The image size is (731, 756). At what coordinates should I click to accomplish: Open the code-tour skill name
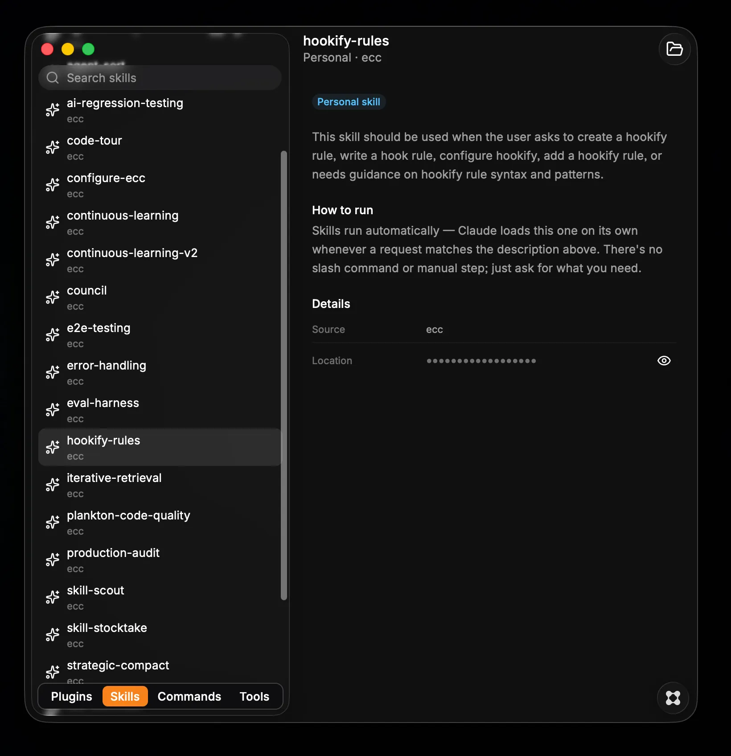94,141
